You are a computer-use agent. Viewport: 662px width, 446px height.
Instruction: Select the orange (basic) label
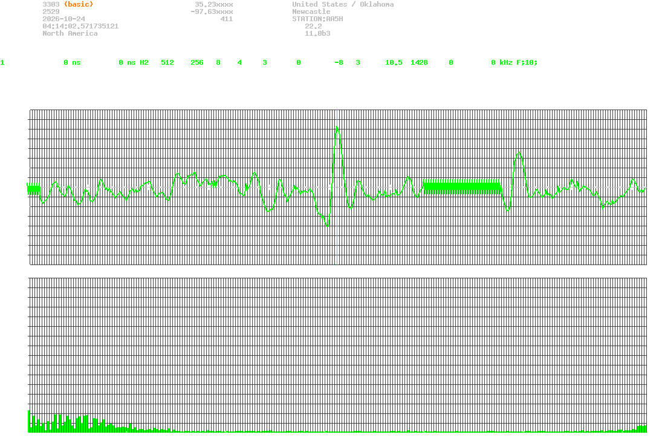coord(79,4)
